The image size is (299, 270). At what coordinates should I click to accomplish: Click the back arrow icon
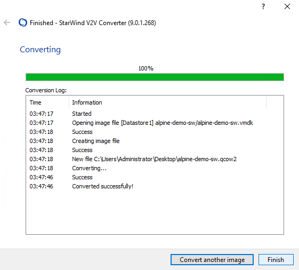[x=7, y=22]
